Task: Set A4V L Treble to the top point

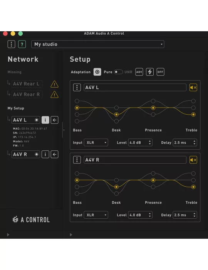Action: [x=193, y=101]
